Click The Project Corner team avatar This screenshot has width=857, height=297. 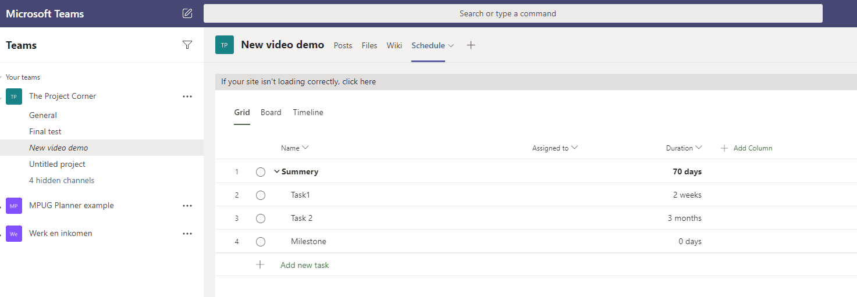click(14, 96)
